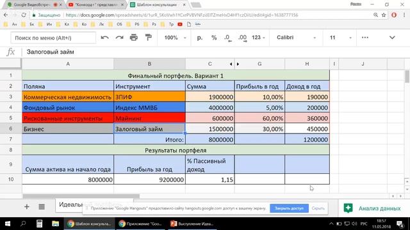Select column H header
This screenshot has height=230, width=410.
point(307,64)
